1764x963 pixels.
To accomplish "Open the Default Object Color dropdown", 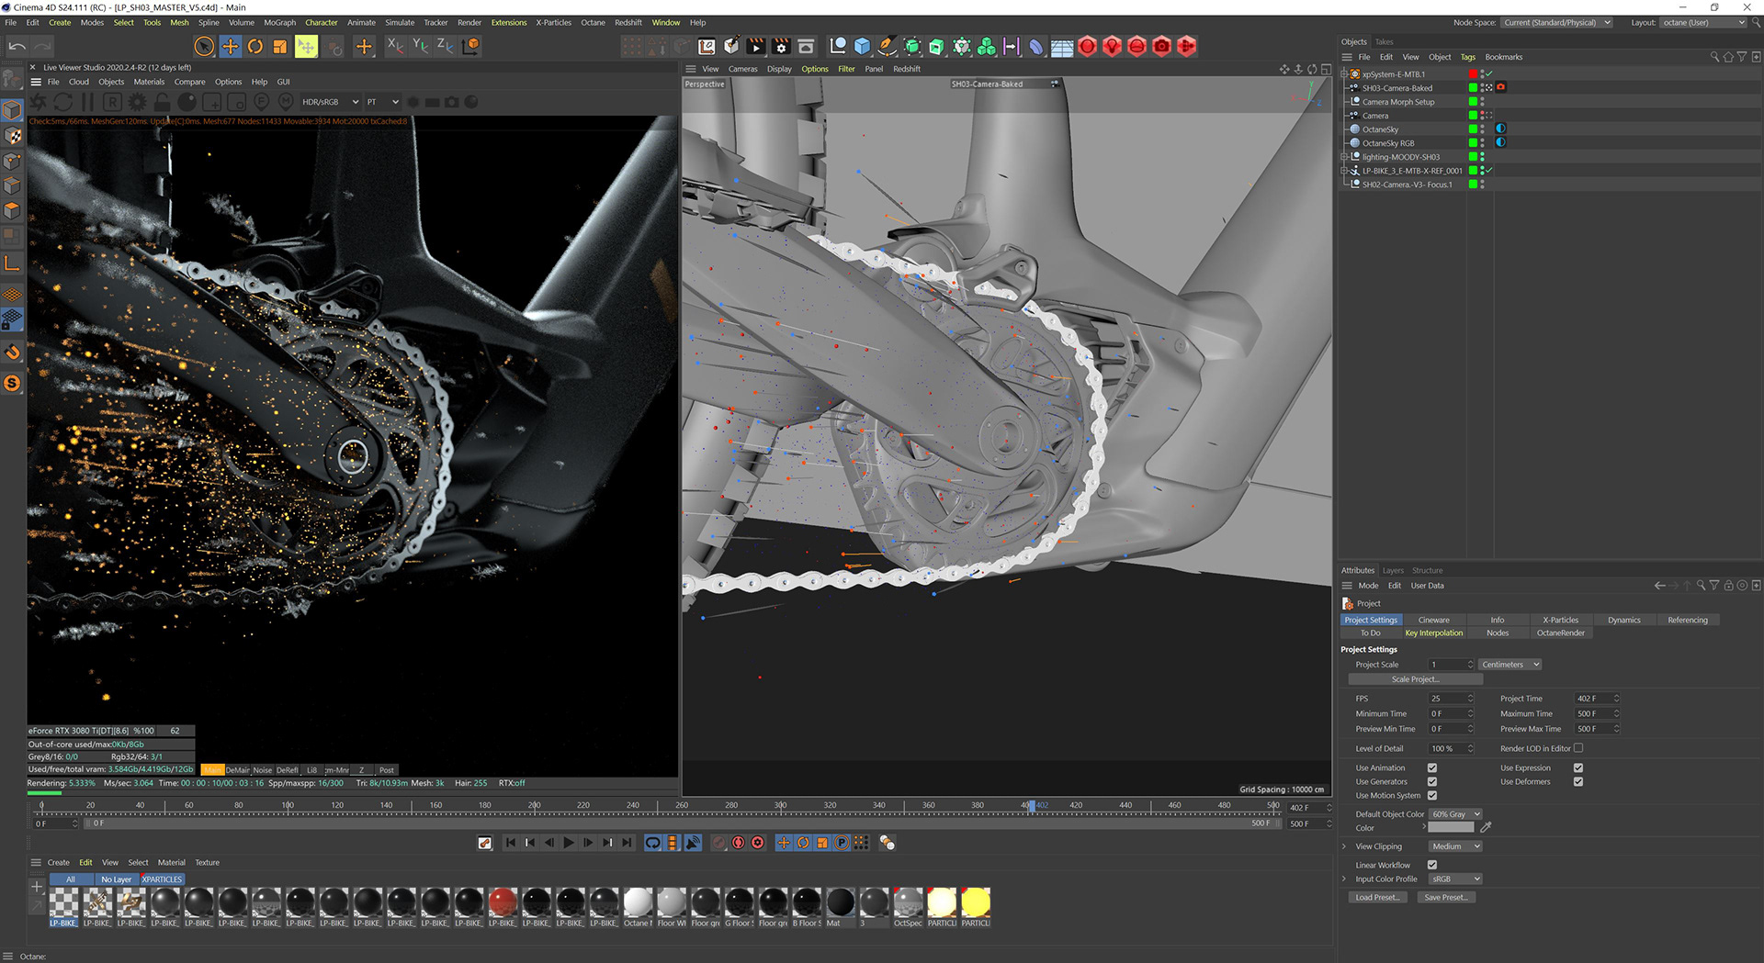I will pos(1455,814).
